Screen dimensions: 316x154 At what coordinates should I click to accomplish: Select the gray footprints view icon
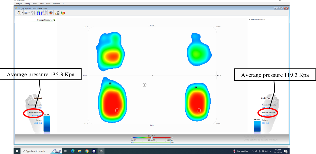pos(33,13)
